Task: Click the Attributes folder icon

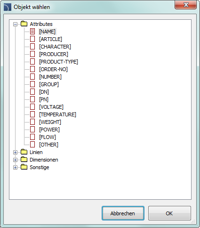Action: pos(24,24)
